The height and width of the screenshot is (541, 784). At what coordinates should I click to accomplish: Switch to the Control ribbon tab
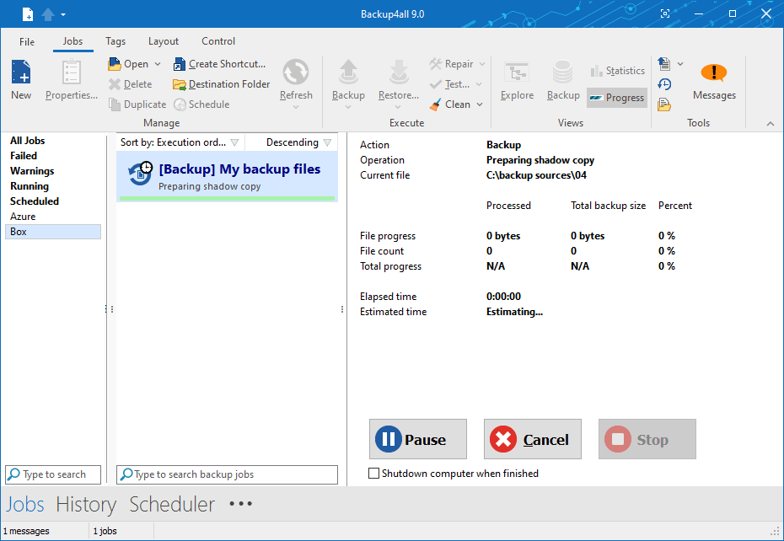coord(218,41)
